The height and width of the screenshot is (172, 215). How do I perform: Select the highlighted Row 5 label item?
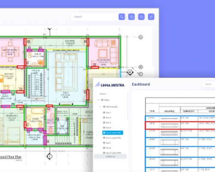click(113, 133)
